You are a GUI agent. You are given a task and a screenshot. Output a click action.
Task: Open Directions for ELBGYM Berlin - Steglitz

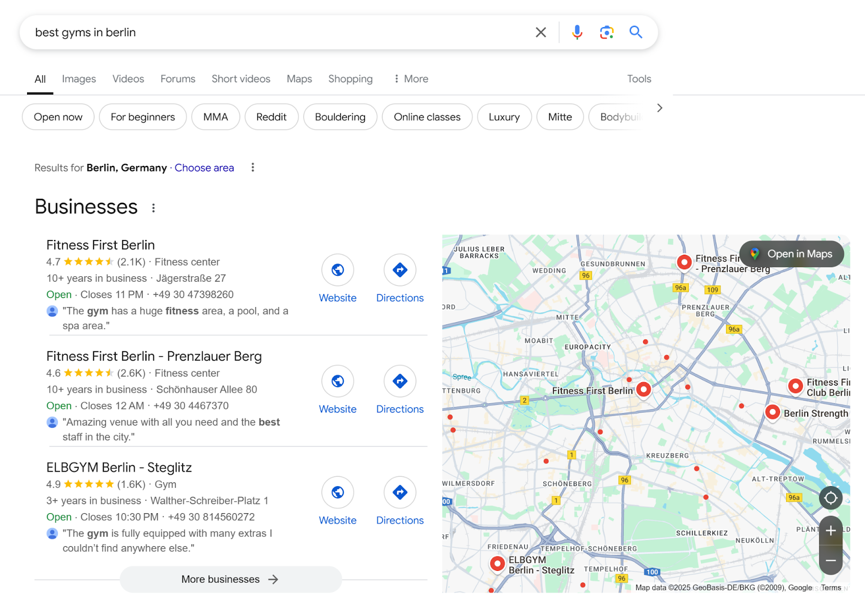400,493
